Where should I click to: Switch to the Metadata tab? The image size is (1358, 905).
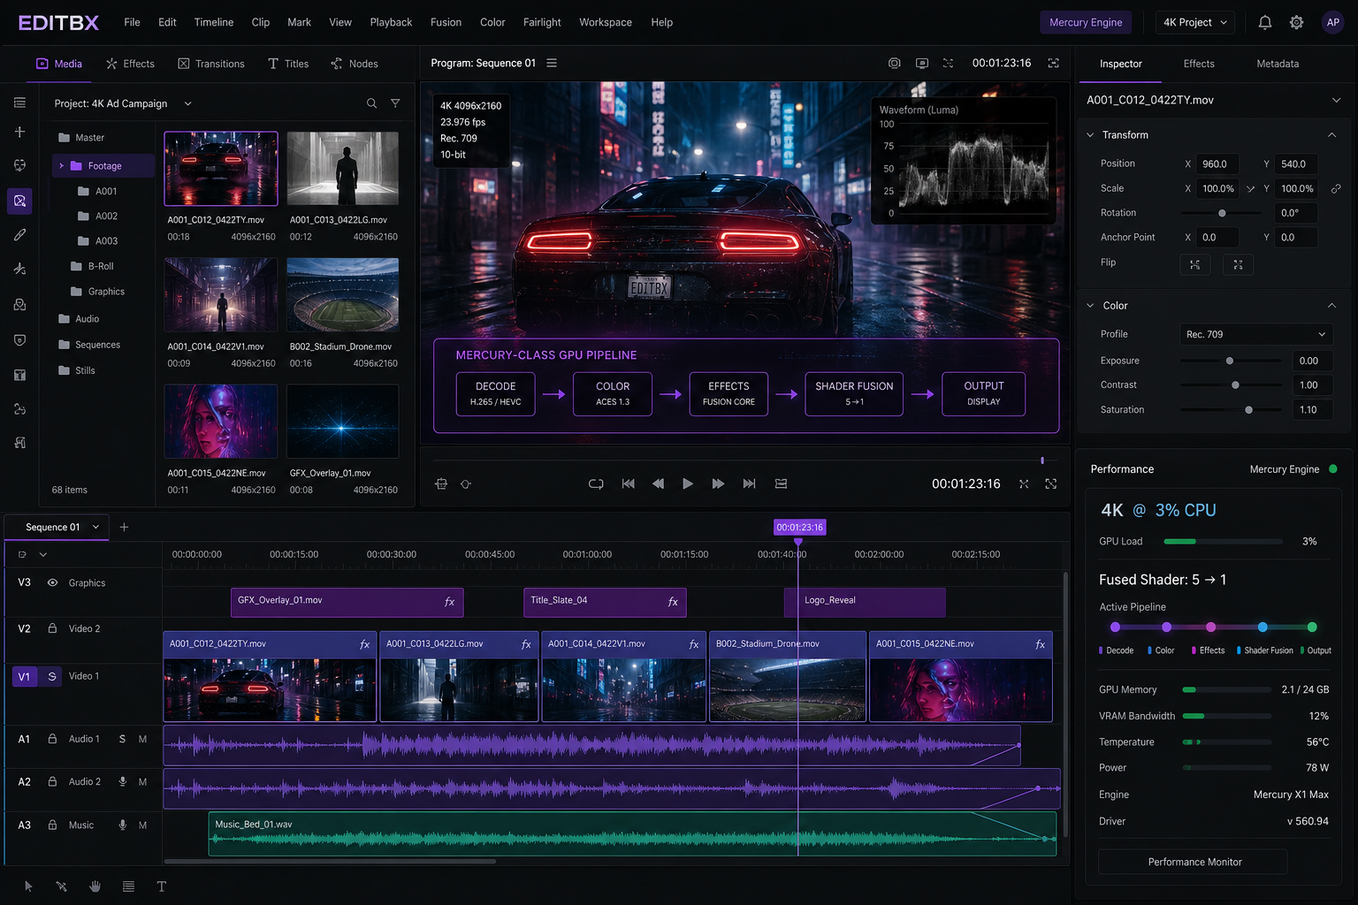pos(1278,64)
